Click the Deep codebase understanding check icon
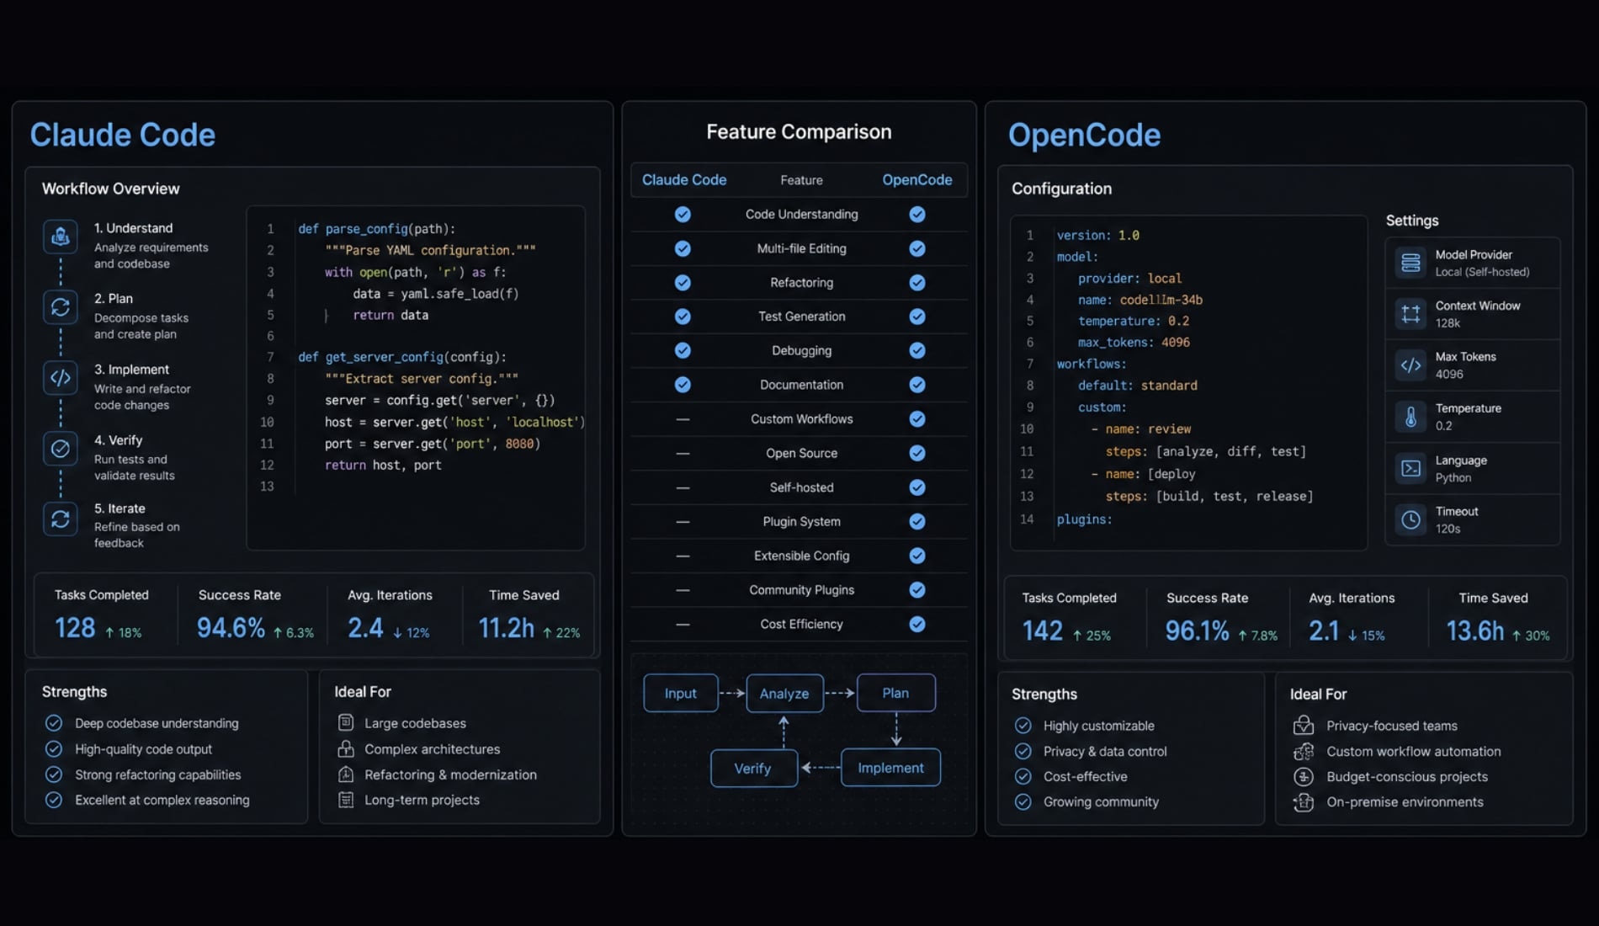 tap(54, 723)
